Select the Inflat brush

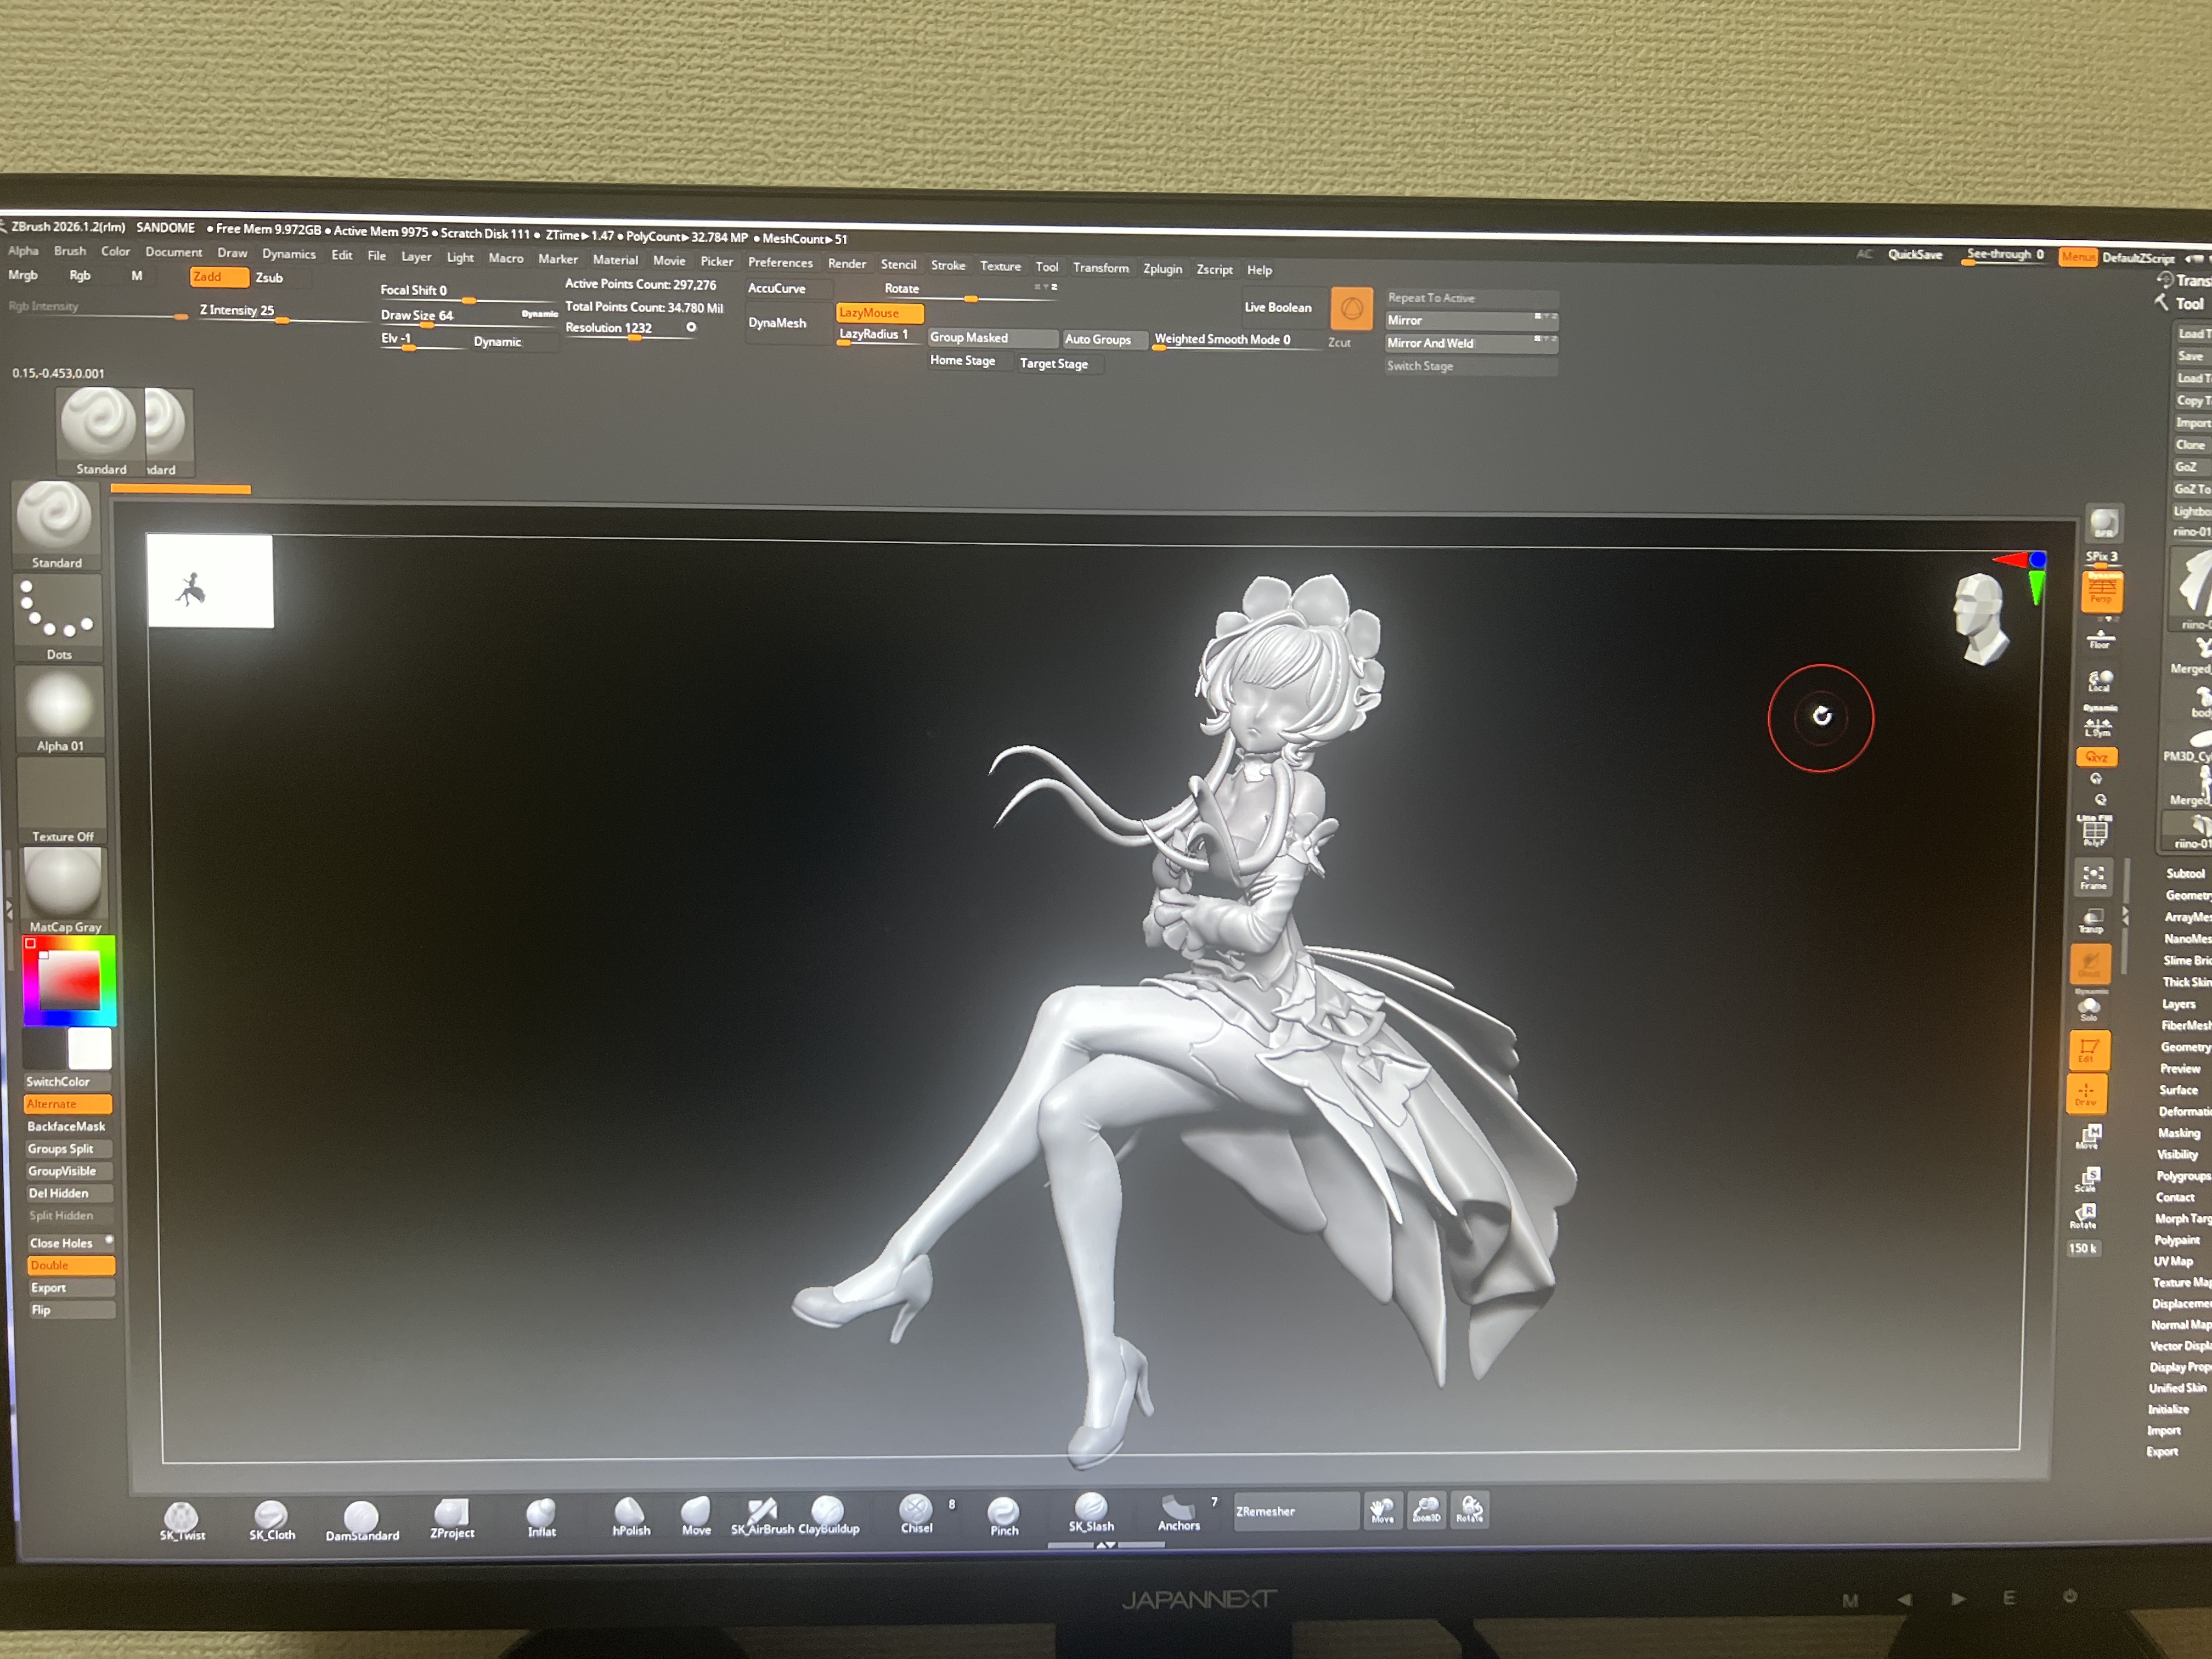542,1517
